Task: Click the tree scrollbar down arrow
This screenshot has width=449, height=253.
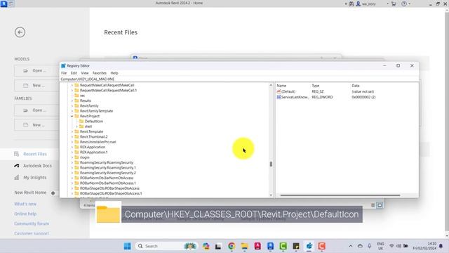Action: [271, 195]
